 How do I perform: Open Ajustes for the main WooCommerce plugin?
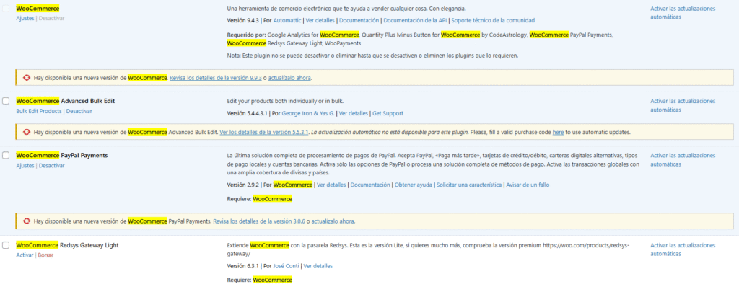tap(25, 17)
